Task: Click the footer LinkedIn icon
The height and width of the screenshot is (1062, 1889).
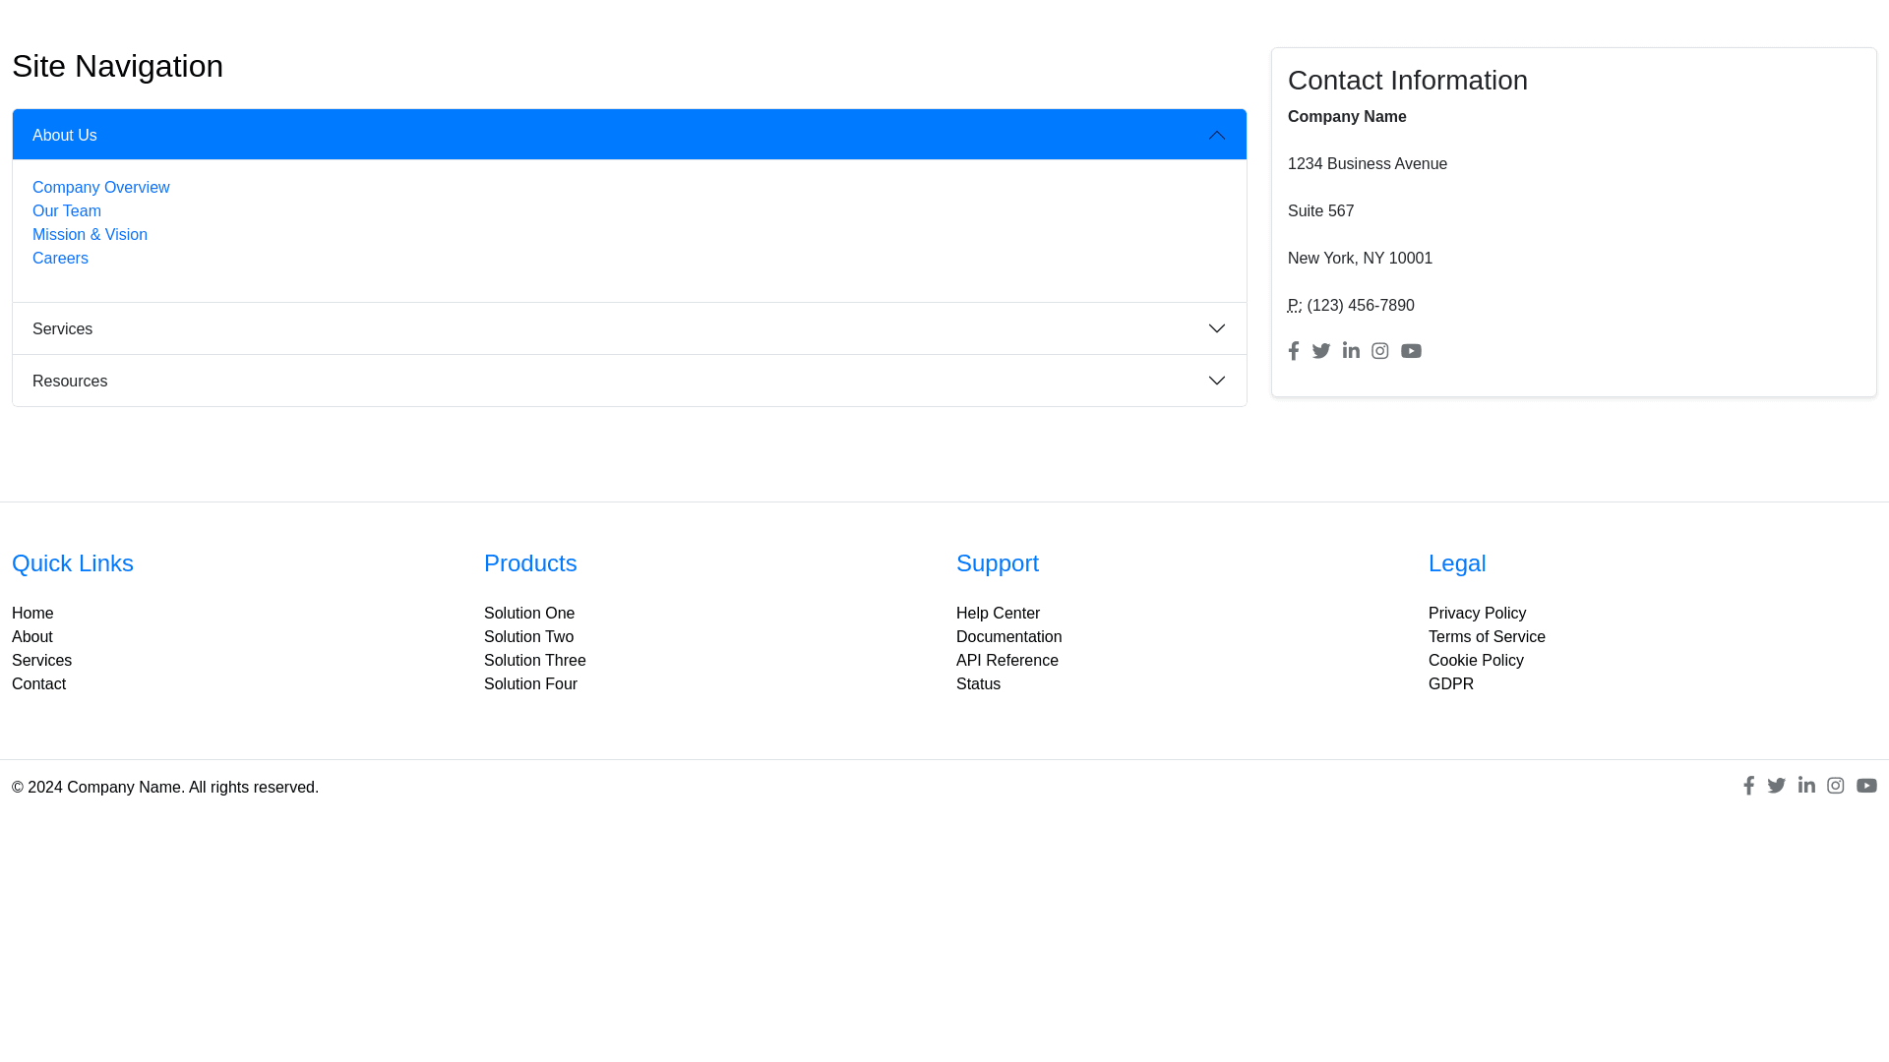Action: pos(1806,786)
